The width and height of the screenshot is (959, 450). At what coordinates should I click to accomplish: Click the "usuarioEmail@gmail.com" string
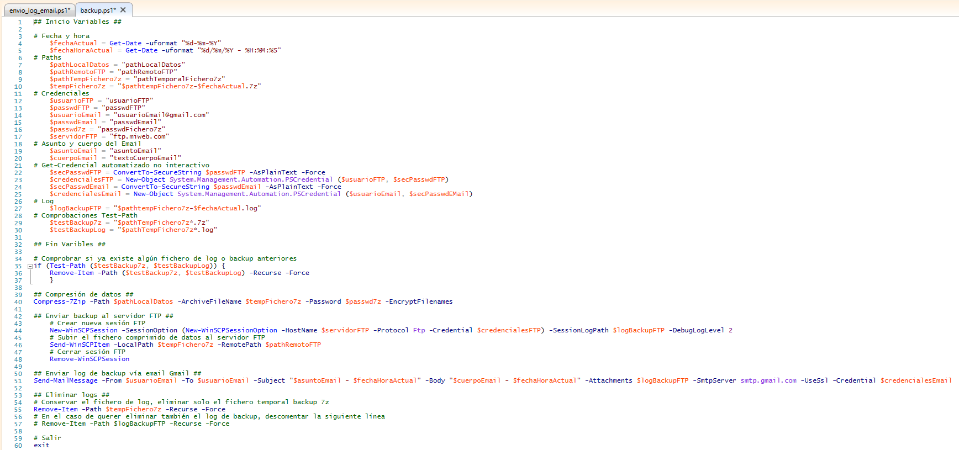click(161, 115)
